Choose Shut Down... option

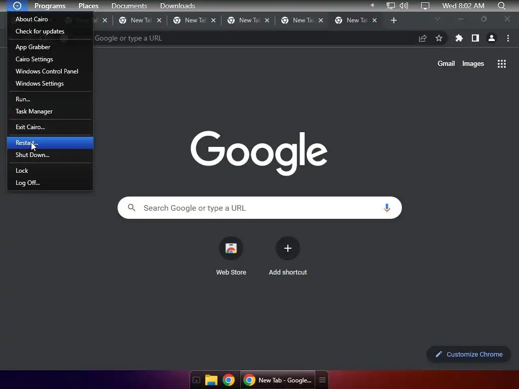[50, 155]
